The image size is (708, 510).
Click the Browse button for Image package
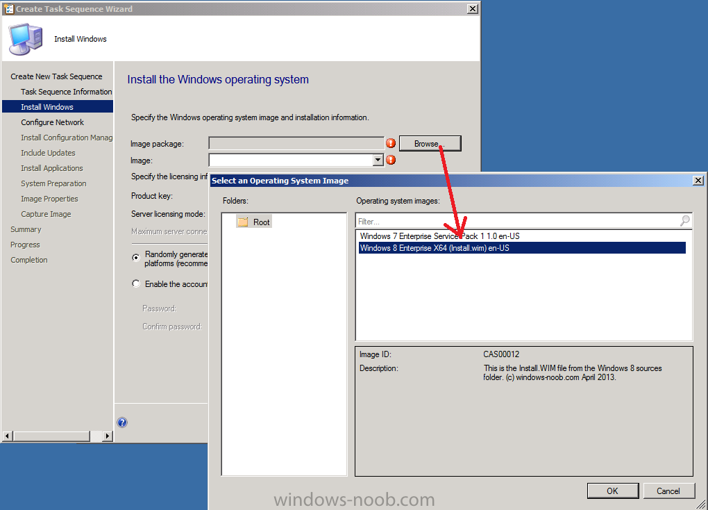point(430,143)
